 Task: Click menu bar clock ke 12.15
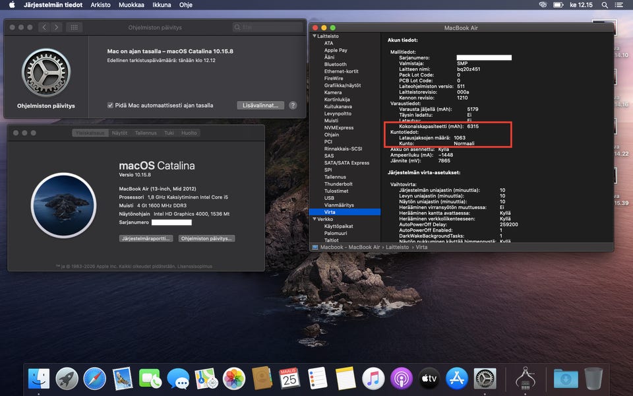(x=581, y=5)
